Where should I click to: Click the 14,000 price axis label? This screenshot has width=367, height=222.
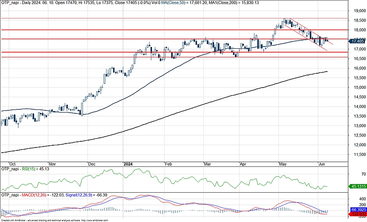[359, 106]
